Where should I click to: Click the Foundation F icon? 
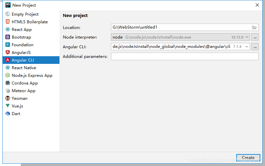pyautogui.click(x=8, y=45)
